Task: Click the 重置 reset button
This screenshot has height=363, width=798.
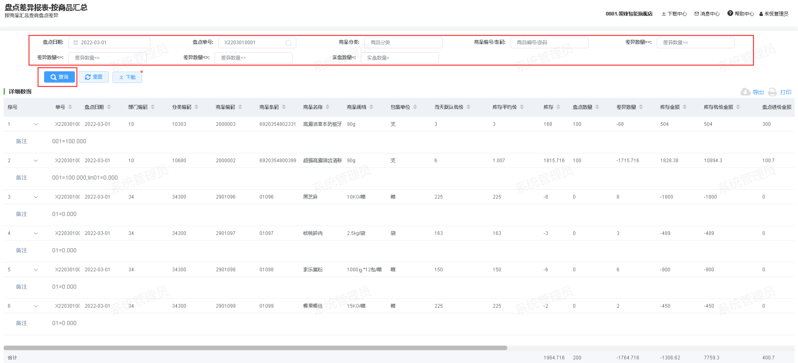Action: (94, 77)
